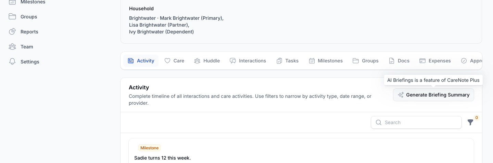Image resolution: width=493 pixels, height=163 pixels.
Task: Click the Team people icon
Action: 12,47
